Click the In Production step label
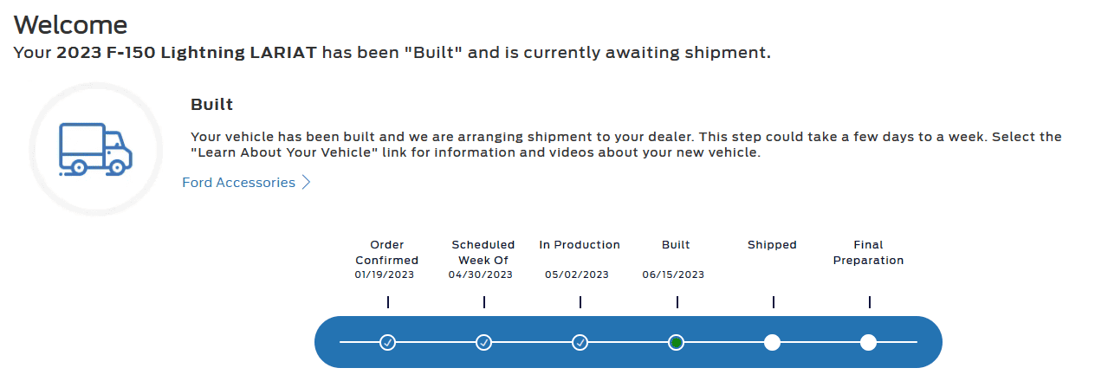Image resolution: width=1095 pixels, height=381 pixels. pos(580,245)
